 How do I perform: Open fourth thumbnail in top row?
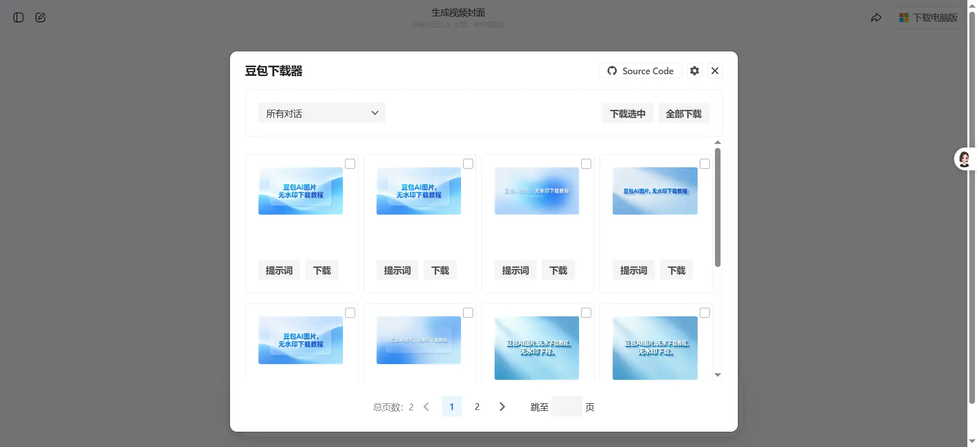coord(655,191)
